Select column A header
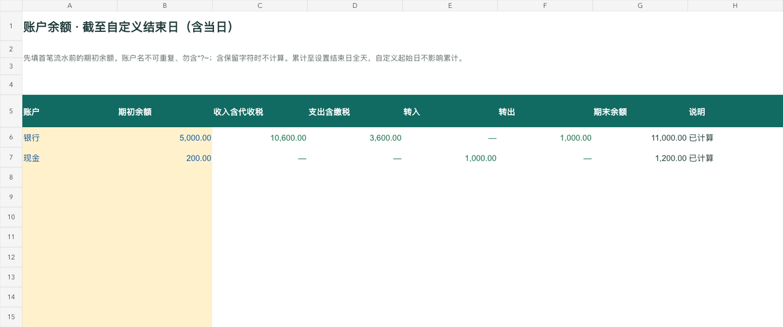This screenshot has width=783, height=327. click(x=70, y=5)
